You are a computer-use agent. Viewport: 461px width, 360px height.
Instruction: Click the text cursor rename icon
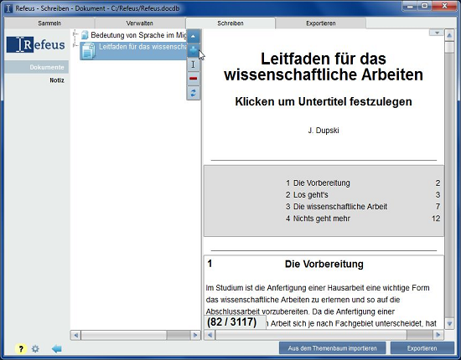click(193, 64)
